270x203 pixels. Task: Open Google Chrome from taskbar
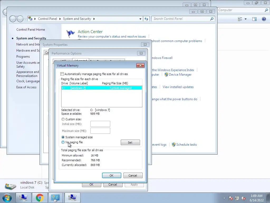[40, 198]
